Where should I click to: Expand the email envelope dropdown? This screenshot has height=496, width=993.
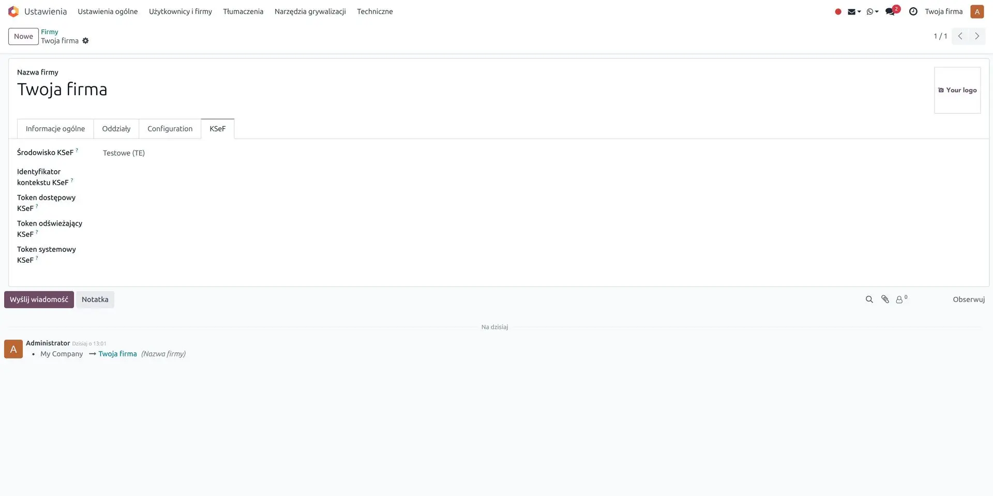click(x=853, y=11)
